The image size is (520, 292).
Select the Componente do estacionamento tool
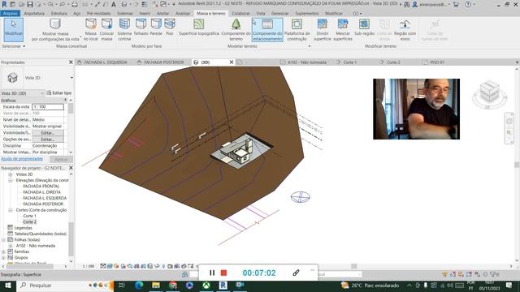coord(267,29)
